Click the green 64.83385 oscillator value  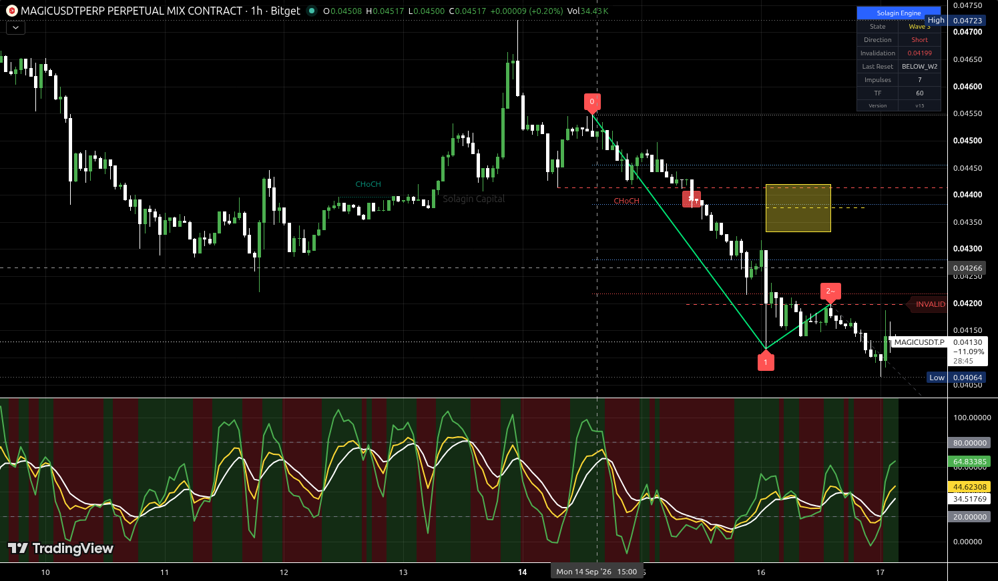pyautogui.click(x=969, y=462)
